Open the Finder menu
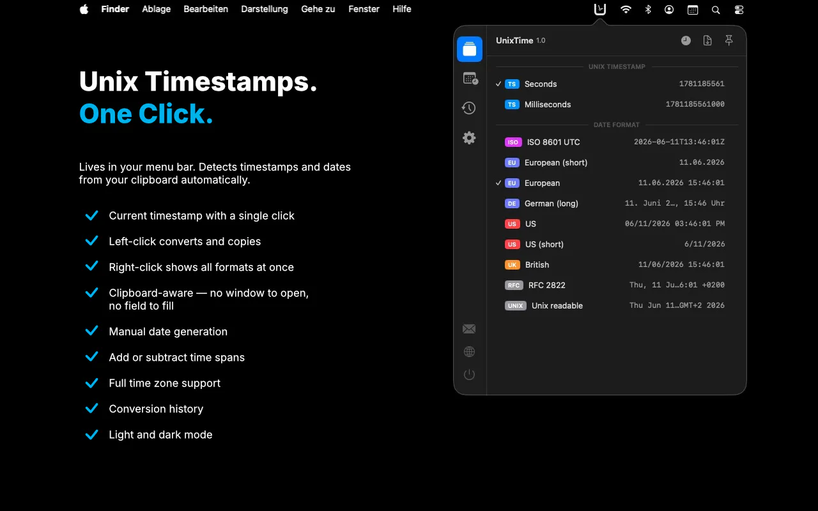 pyautogui.click(x=115, y=9)
